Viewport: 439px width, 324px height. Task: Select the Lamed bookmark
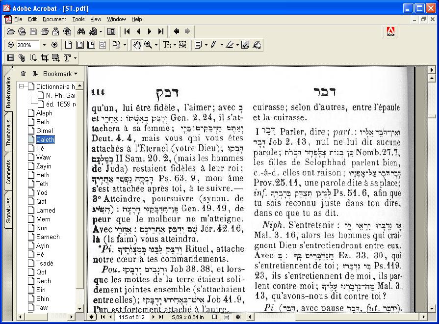pyautogui.click(x=46, y=210)
